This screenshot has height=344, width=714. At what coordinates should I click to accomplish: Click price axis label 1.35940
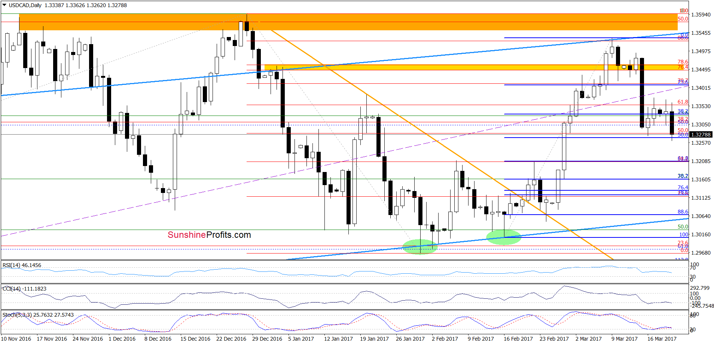pyautogui.click(x=701, y=15)
